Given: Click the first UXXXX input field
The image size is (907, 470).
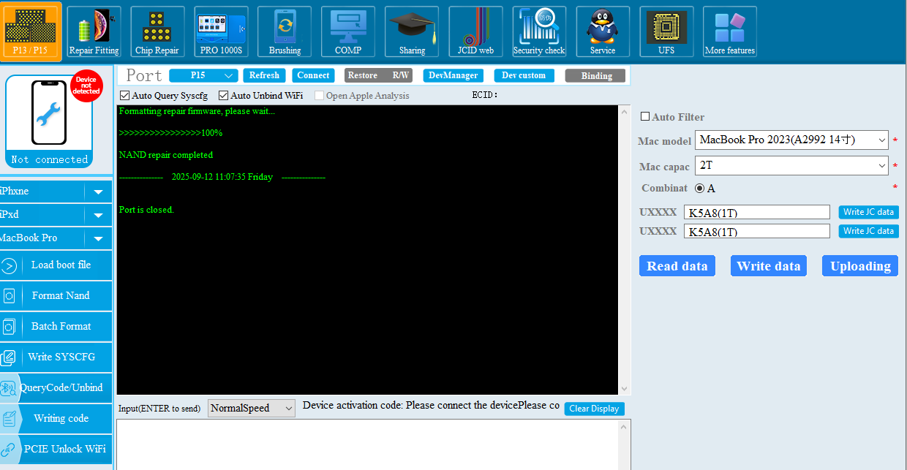Looking at the screenshot, I should (756, 212).
